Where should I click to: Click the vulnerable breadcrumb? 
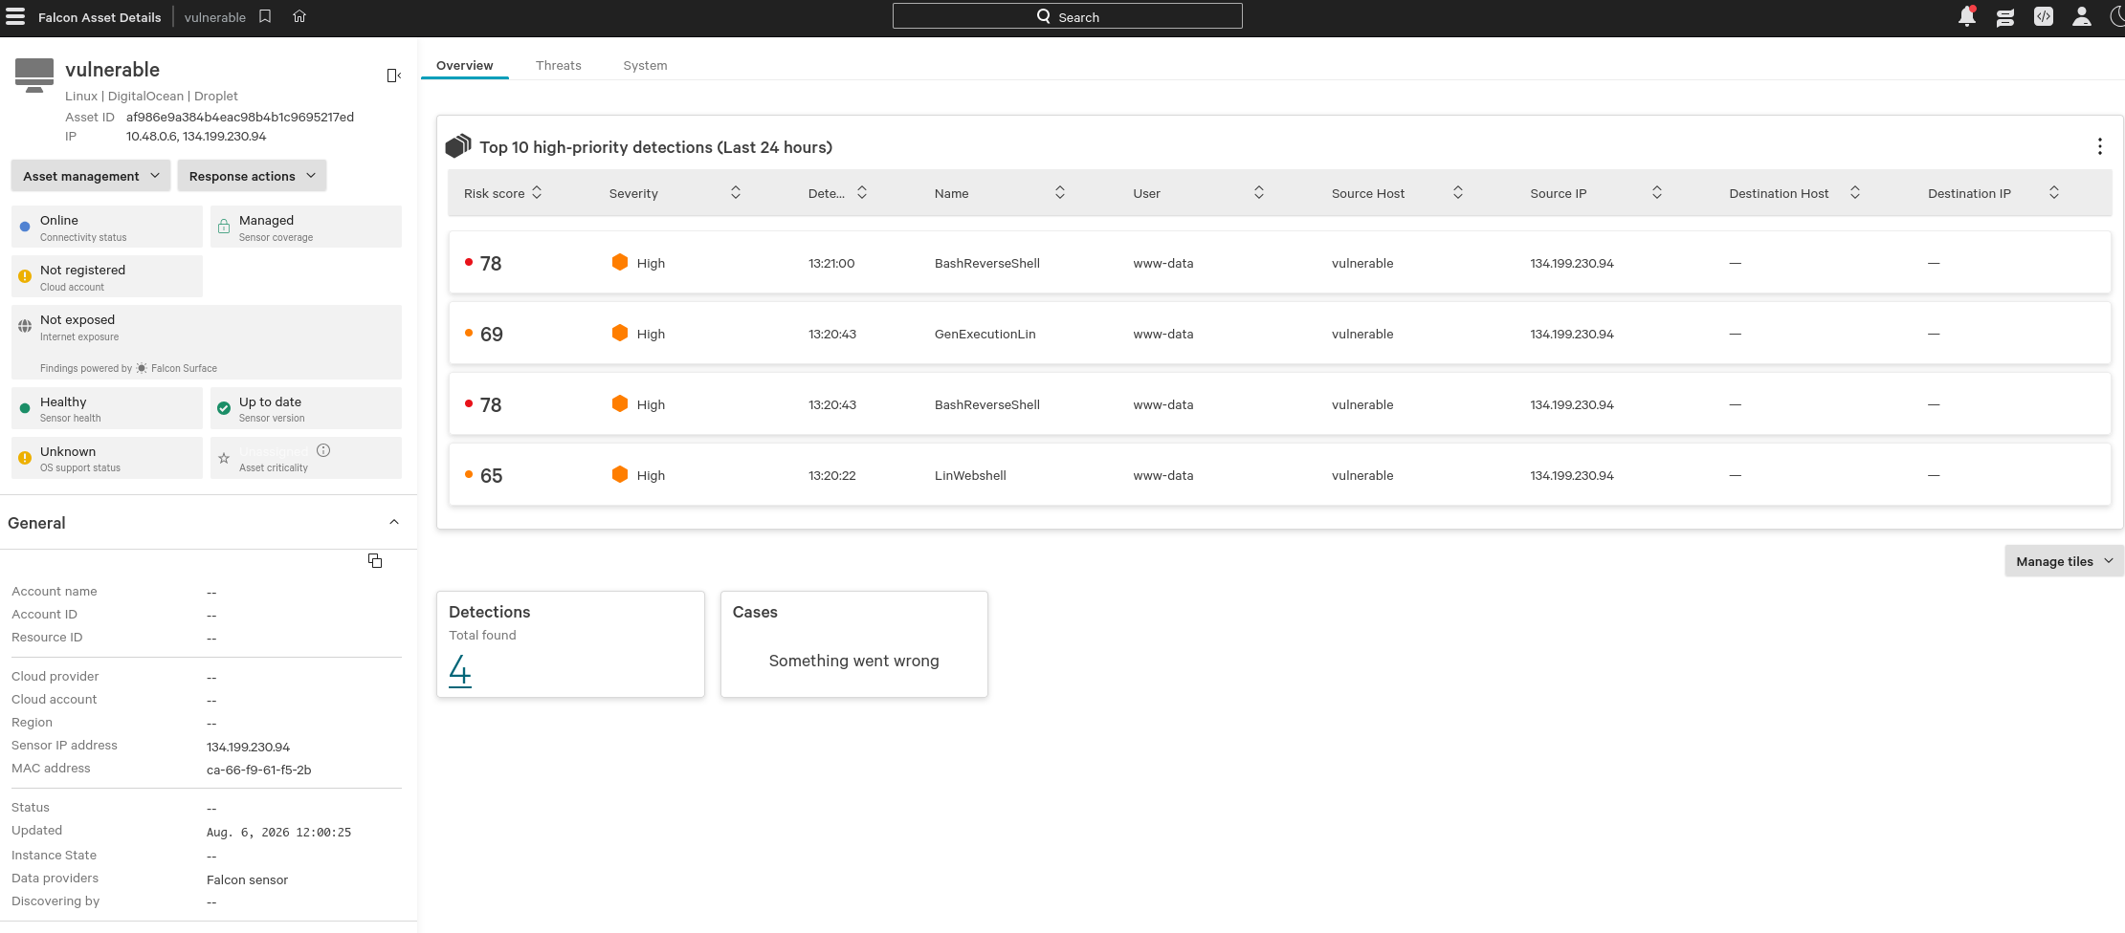pos(215,17)
